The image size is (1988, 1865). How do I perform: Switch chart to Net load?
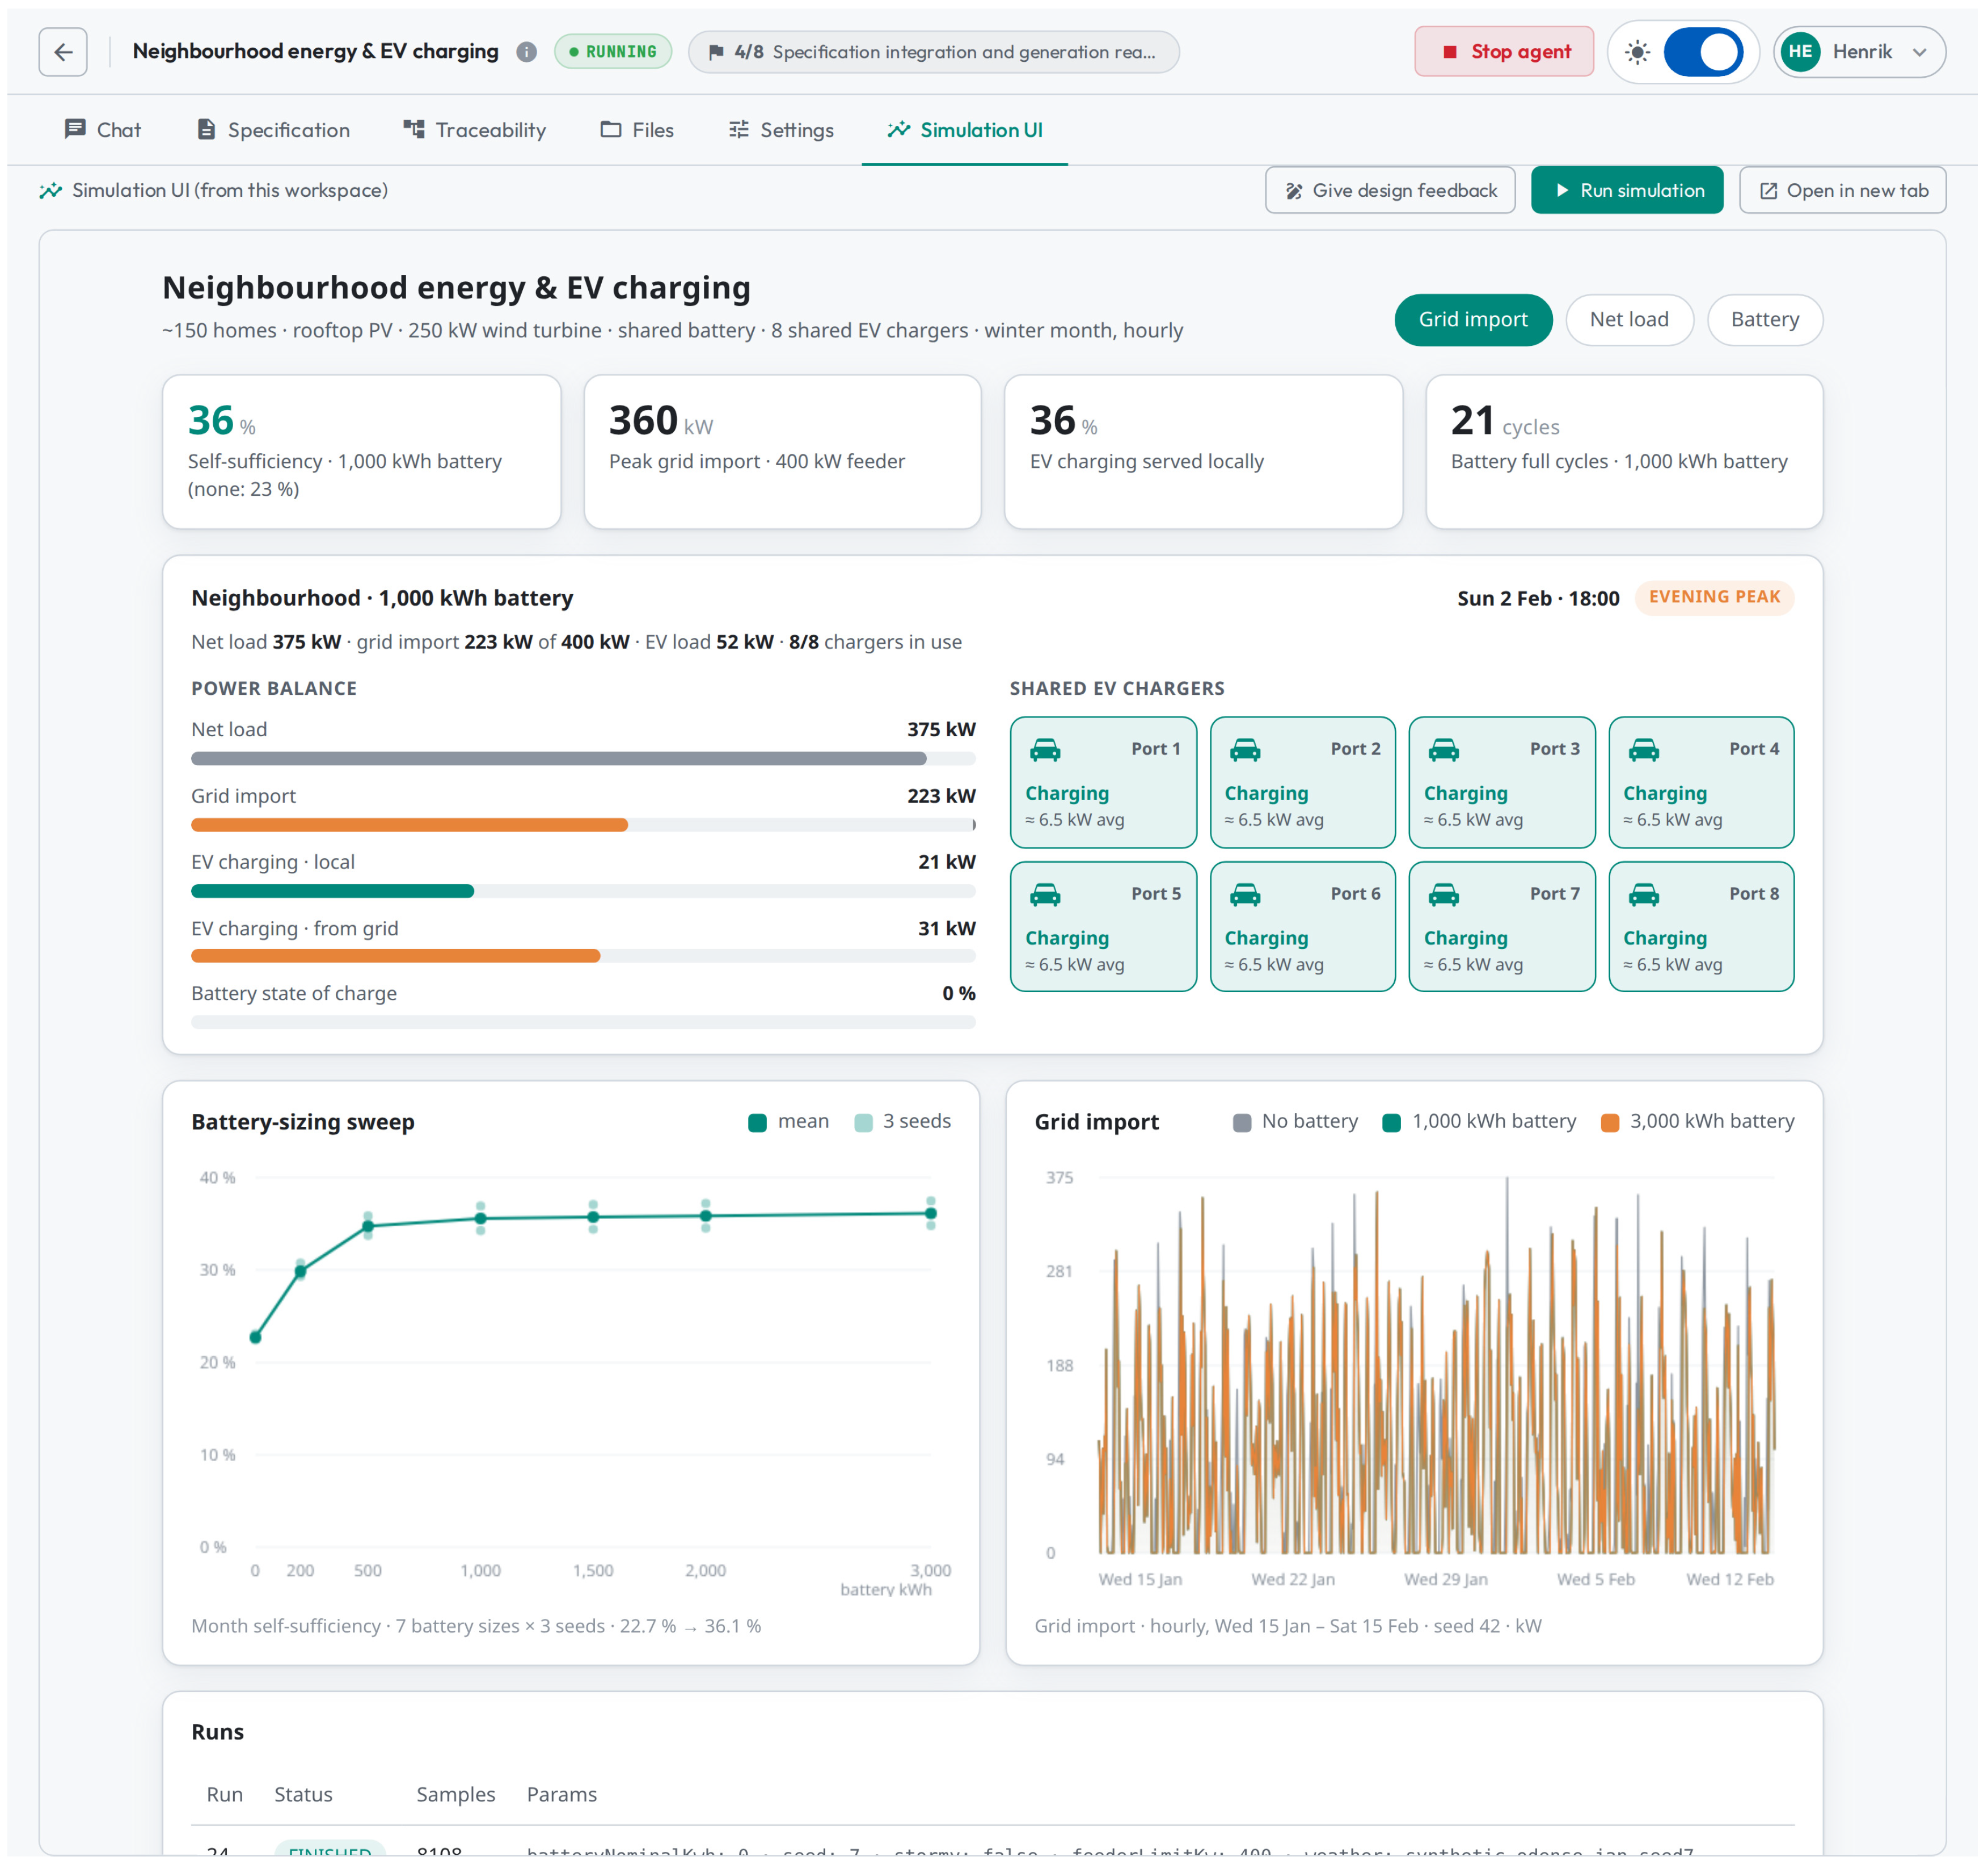click(1630, 320)
